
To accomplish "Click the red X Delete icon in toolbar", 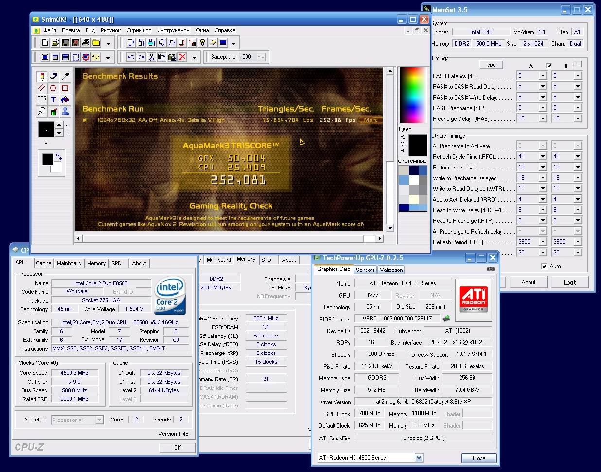I will pos(182,57).
